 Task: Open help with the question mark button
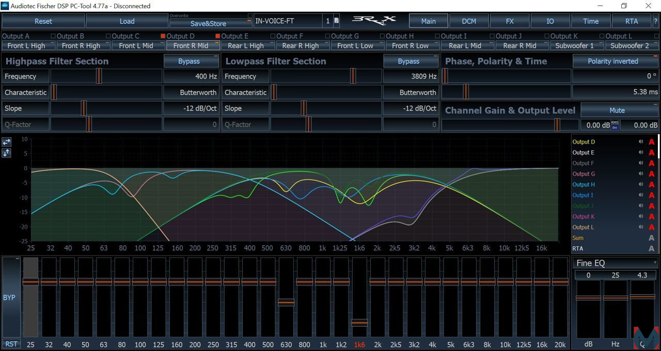click(x=656, y=21)
